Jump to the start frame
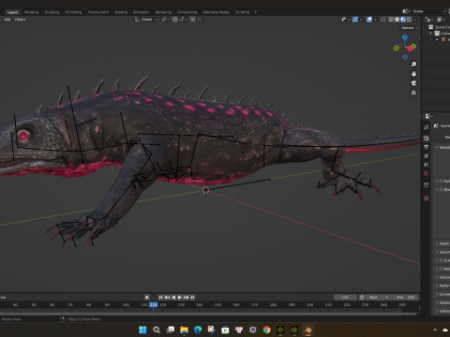The width and height of the screenshot is (450, 337). (160, 298)
